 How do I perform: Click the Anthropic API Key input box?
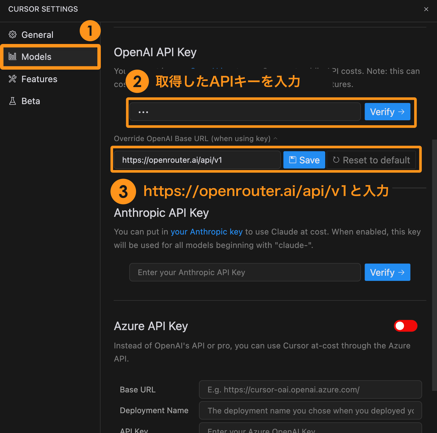coord(244,272)
